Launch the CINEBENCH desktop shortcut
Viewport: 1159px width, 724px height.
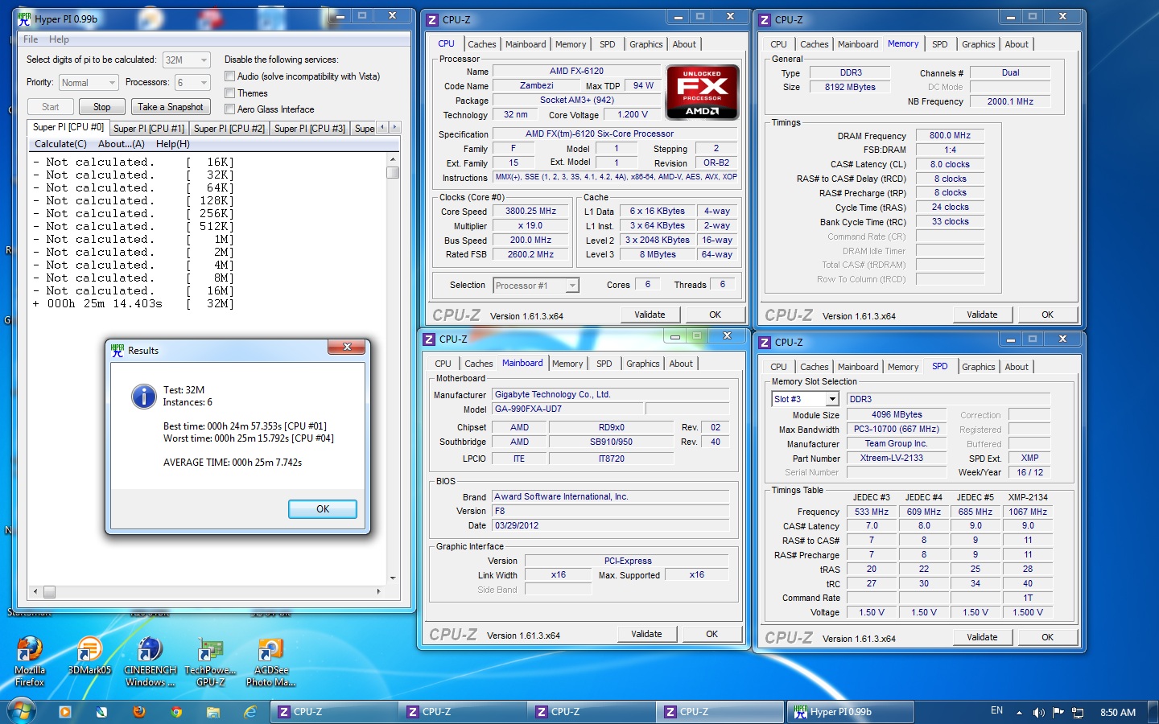[150, 650]
